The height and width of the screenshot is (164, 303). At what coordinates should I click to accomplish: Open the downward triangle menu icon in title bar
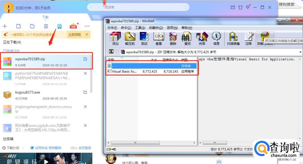(x=248, y=7)
